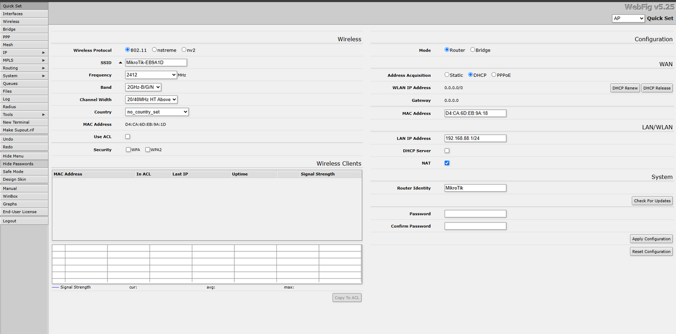Open the Country dropdown list
Image resolution: width=676 pixels, height=334 pixels.
(x=157, y=112)
